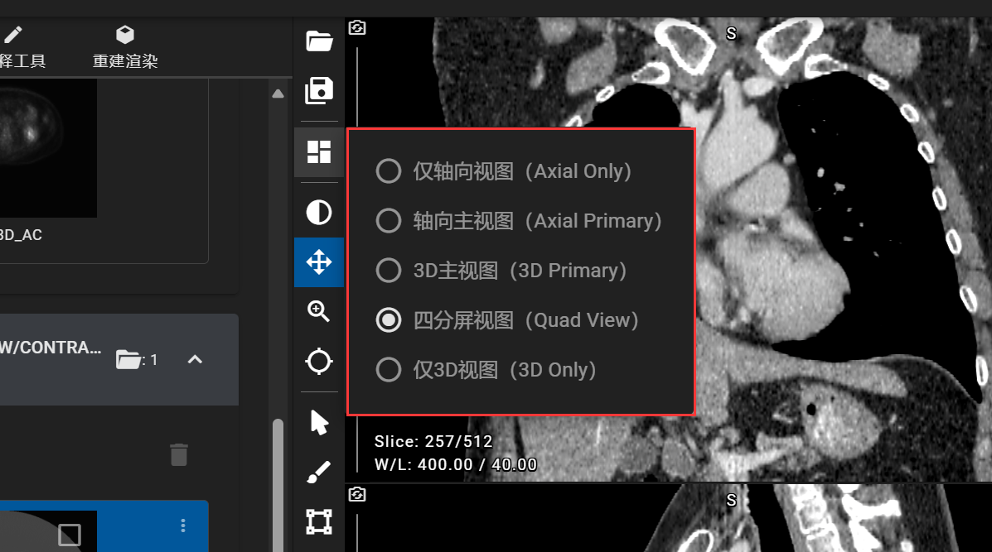
Task: Reset camera in top viewport
Action: pyautogui.click(x=357, y=28)
